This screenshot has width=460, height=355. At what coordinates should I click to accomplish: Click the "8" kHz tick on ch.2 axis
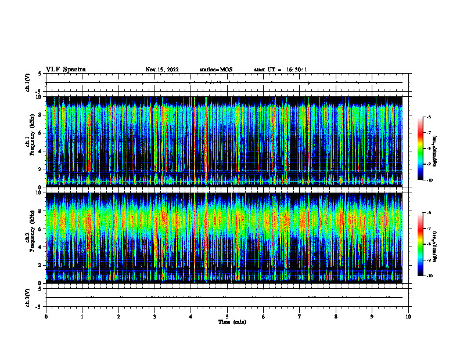pyautogui.click(x=40, y=211)
